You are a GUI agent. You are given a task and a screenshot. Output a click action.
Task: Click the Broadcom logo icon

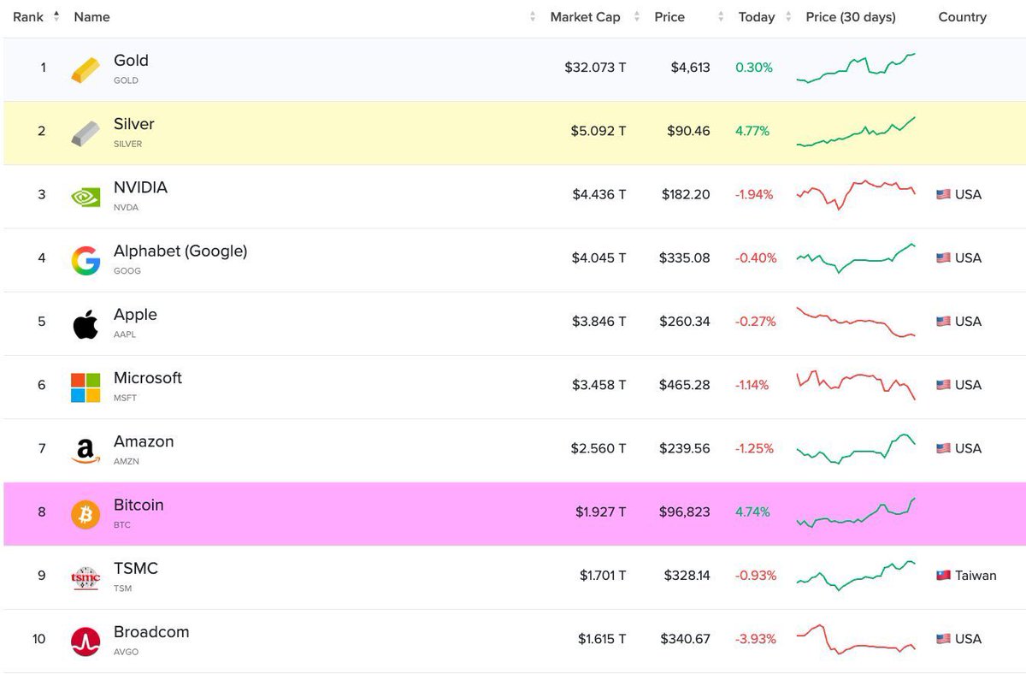pyautogui.click(x=85, y=641)
